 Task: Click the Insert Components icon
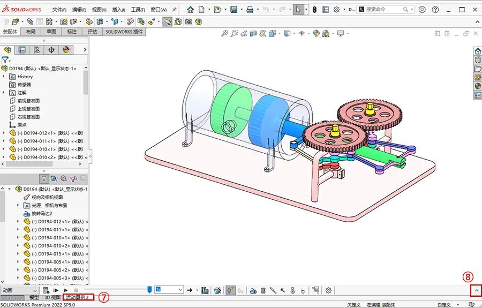point(15,22)
